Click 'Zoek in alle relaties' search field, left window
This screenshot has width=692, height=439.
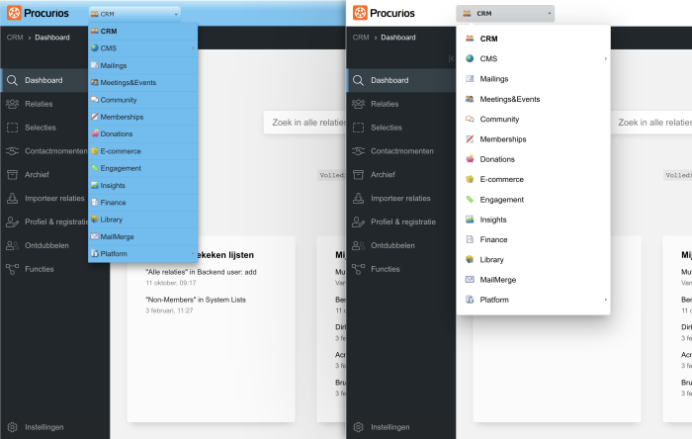(x=304, y=123)
